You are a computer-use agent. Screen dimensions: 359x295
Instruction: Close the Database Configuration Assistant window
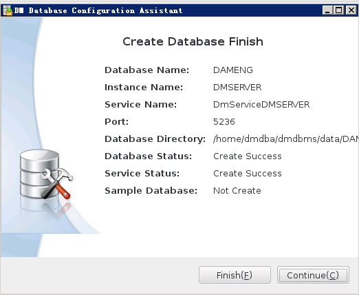coord(351,10)
